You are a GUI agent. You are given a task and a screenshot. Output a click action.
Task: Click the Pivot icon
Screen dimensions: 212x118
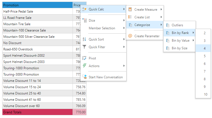[x=84, y=58]
